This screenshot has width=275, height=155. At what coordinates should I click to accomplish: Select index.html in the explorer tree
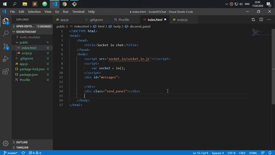(32, 48)
